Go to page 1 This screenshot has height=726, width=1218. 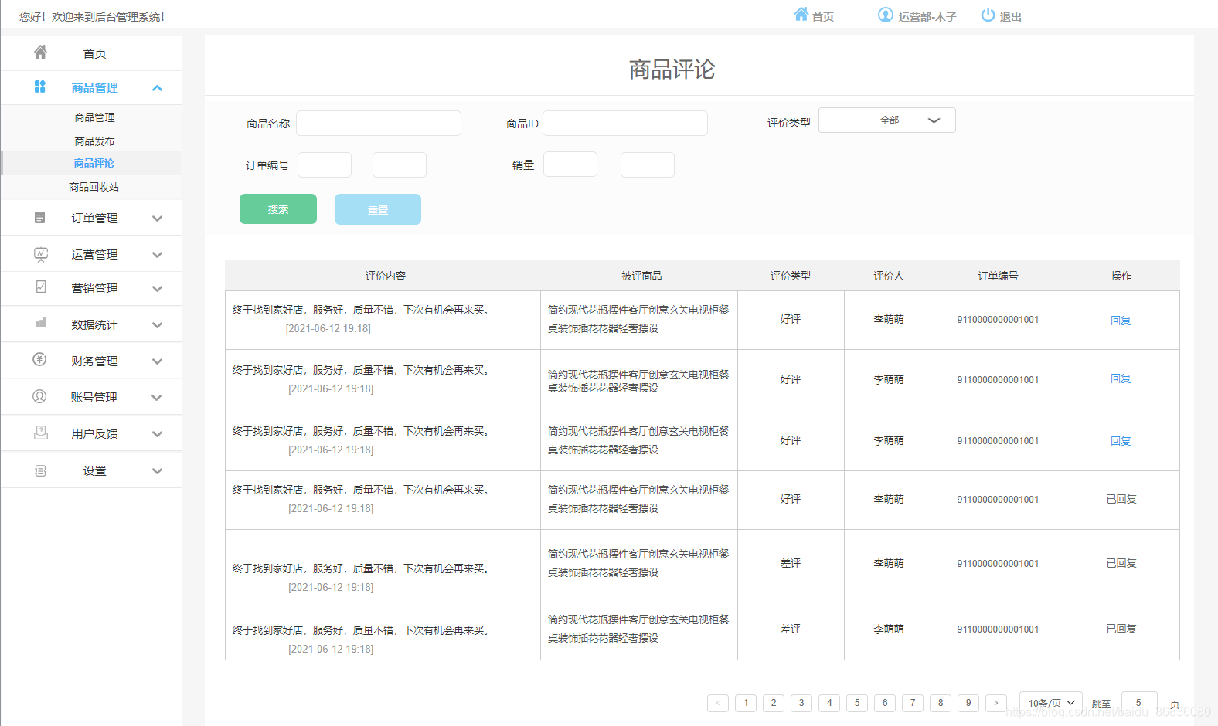tap(746, 703)
